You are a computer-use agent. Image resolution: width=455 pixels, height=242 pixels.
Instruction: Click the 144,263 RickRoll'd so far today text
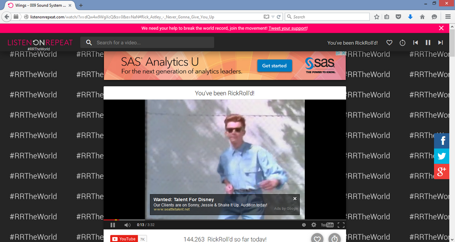coord(225,239)
